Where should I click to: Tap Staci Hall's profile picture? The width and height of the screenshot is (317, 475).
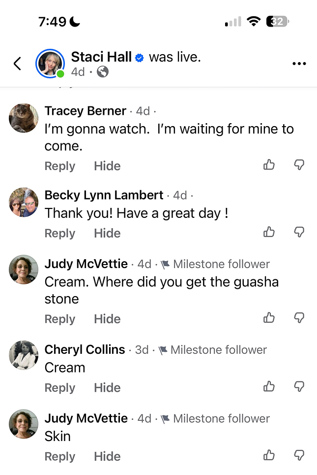(50, 64)
